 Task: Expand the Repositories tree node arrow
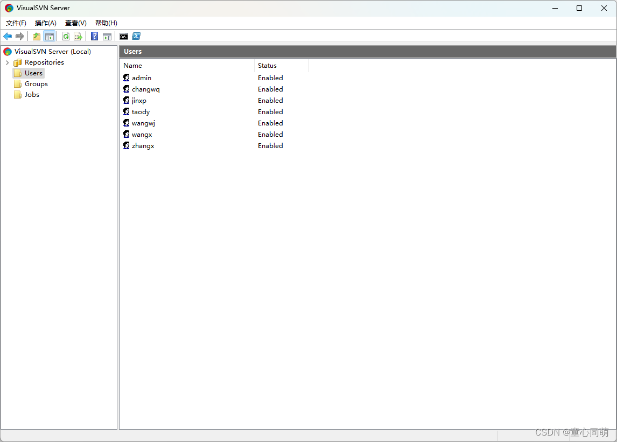(x=7, y=62)
